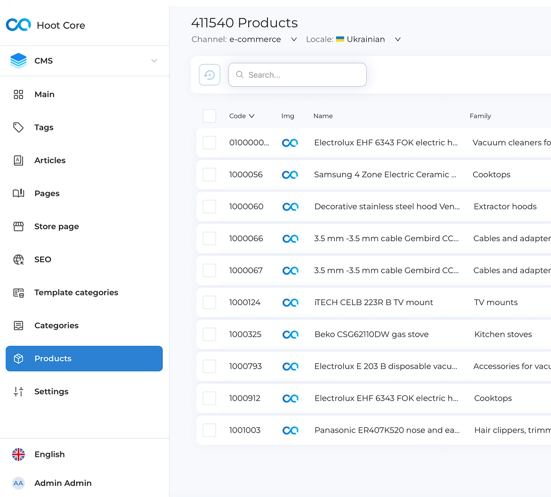The height and width of the screenshot is (497, 551).
Task: Open image of product 1000060
Action: pos(290,207)
